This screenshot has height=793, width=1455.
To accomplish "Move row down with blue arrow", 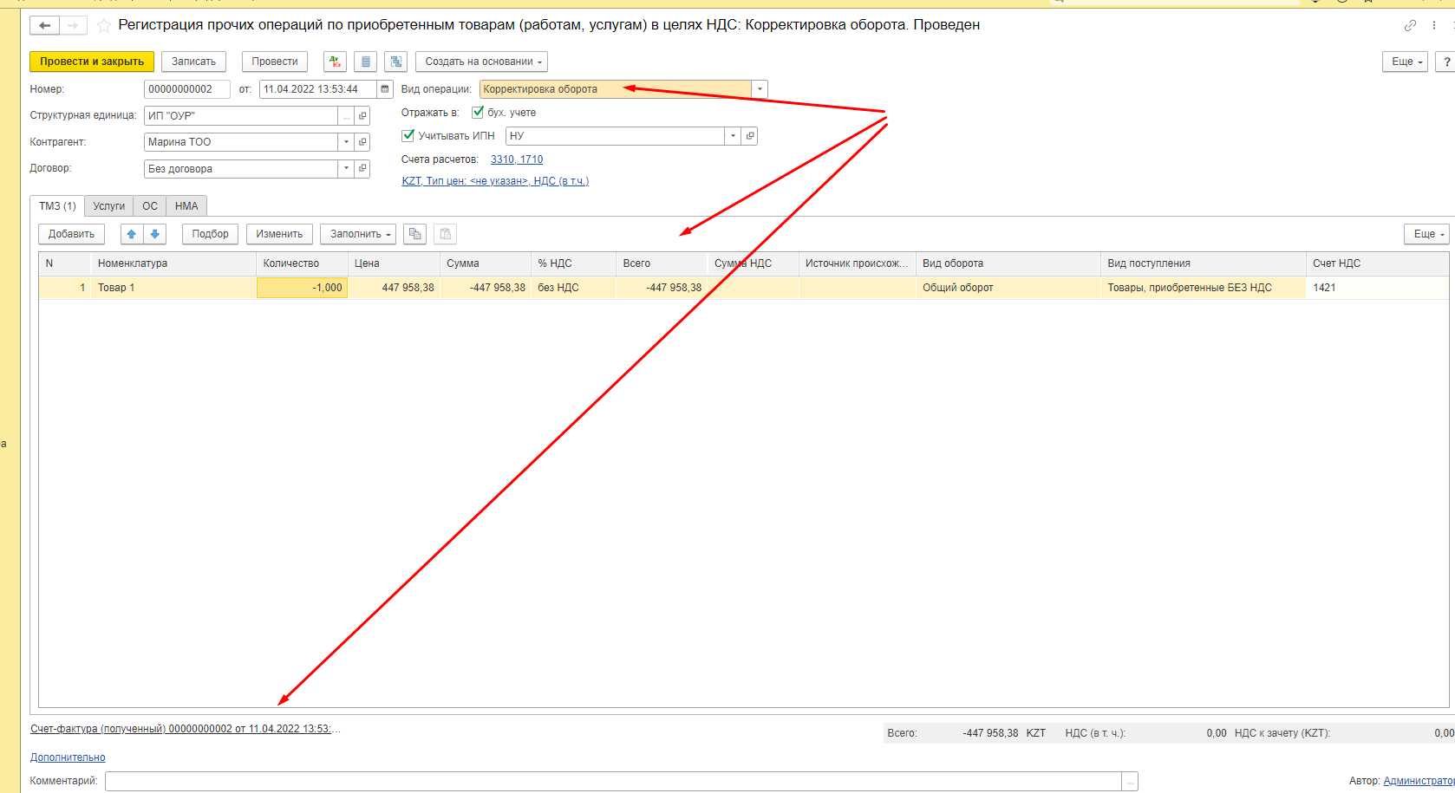I will click(x=154, y=234).
